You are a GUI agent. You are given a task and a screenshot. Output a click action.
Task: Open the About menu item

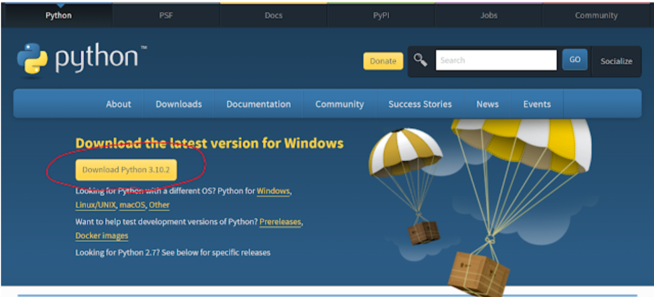pos(119,104)
